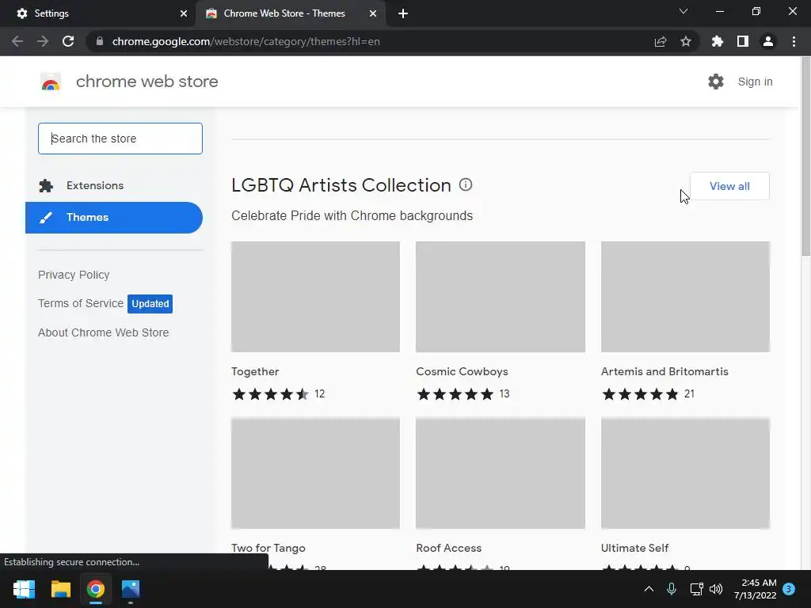Click the page vertical scrollbar
811x608 pixels.
coord(805,155)
